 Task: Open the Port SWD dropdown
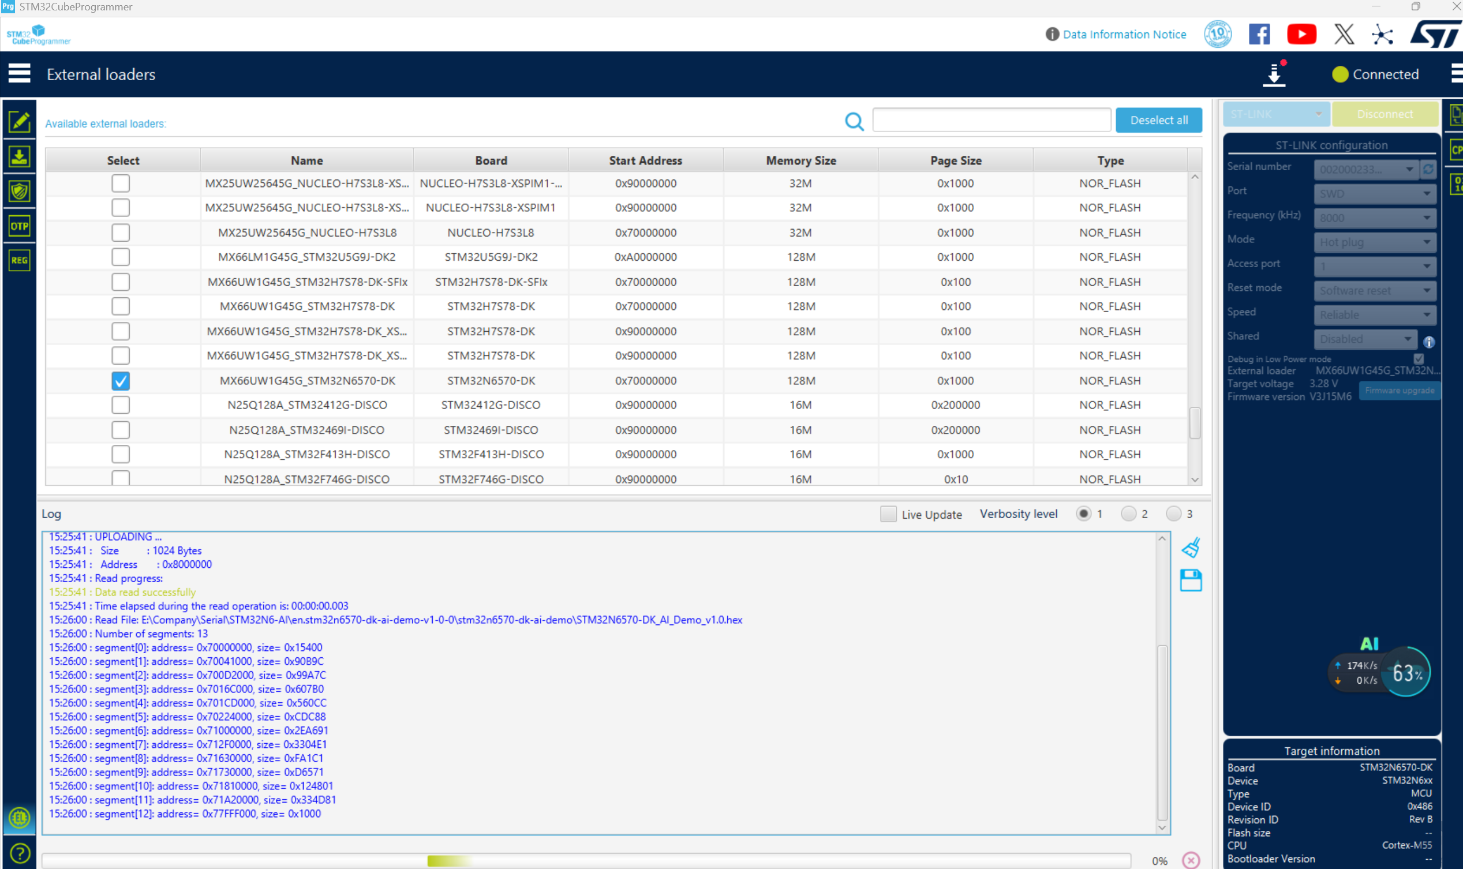tap(1374, 193)
